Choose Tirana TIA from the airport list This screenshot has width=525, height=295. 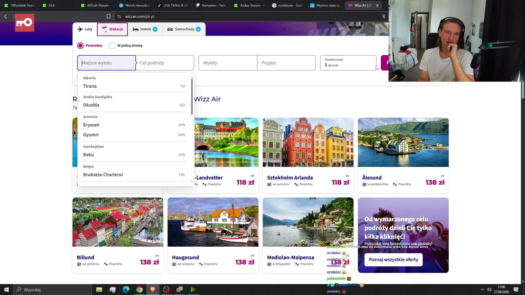[134, 86]
